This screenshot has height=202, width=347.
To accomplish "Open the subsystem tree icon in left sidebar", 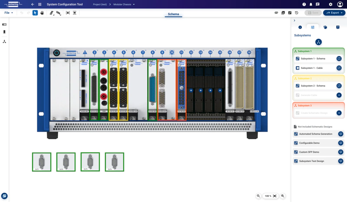I will coord(4,42).
